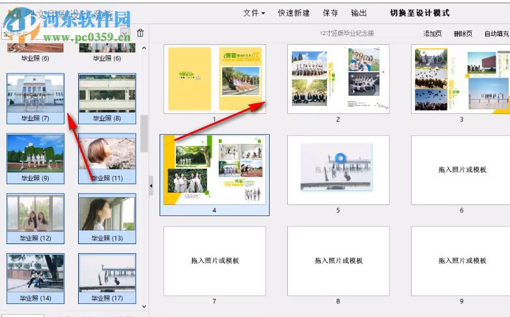
Task: Select photo thumbnail 毕业照 (14)
Action: [x=35, y=279]
